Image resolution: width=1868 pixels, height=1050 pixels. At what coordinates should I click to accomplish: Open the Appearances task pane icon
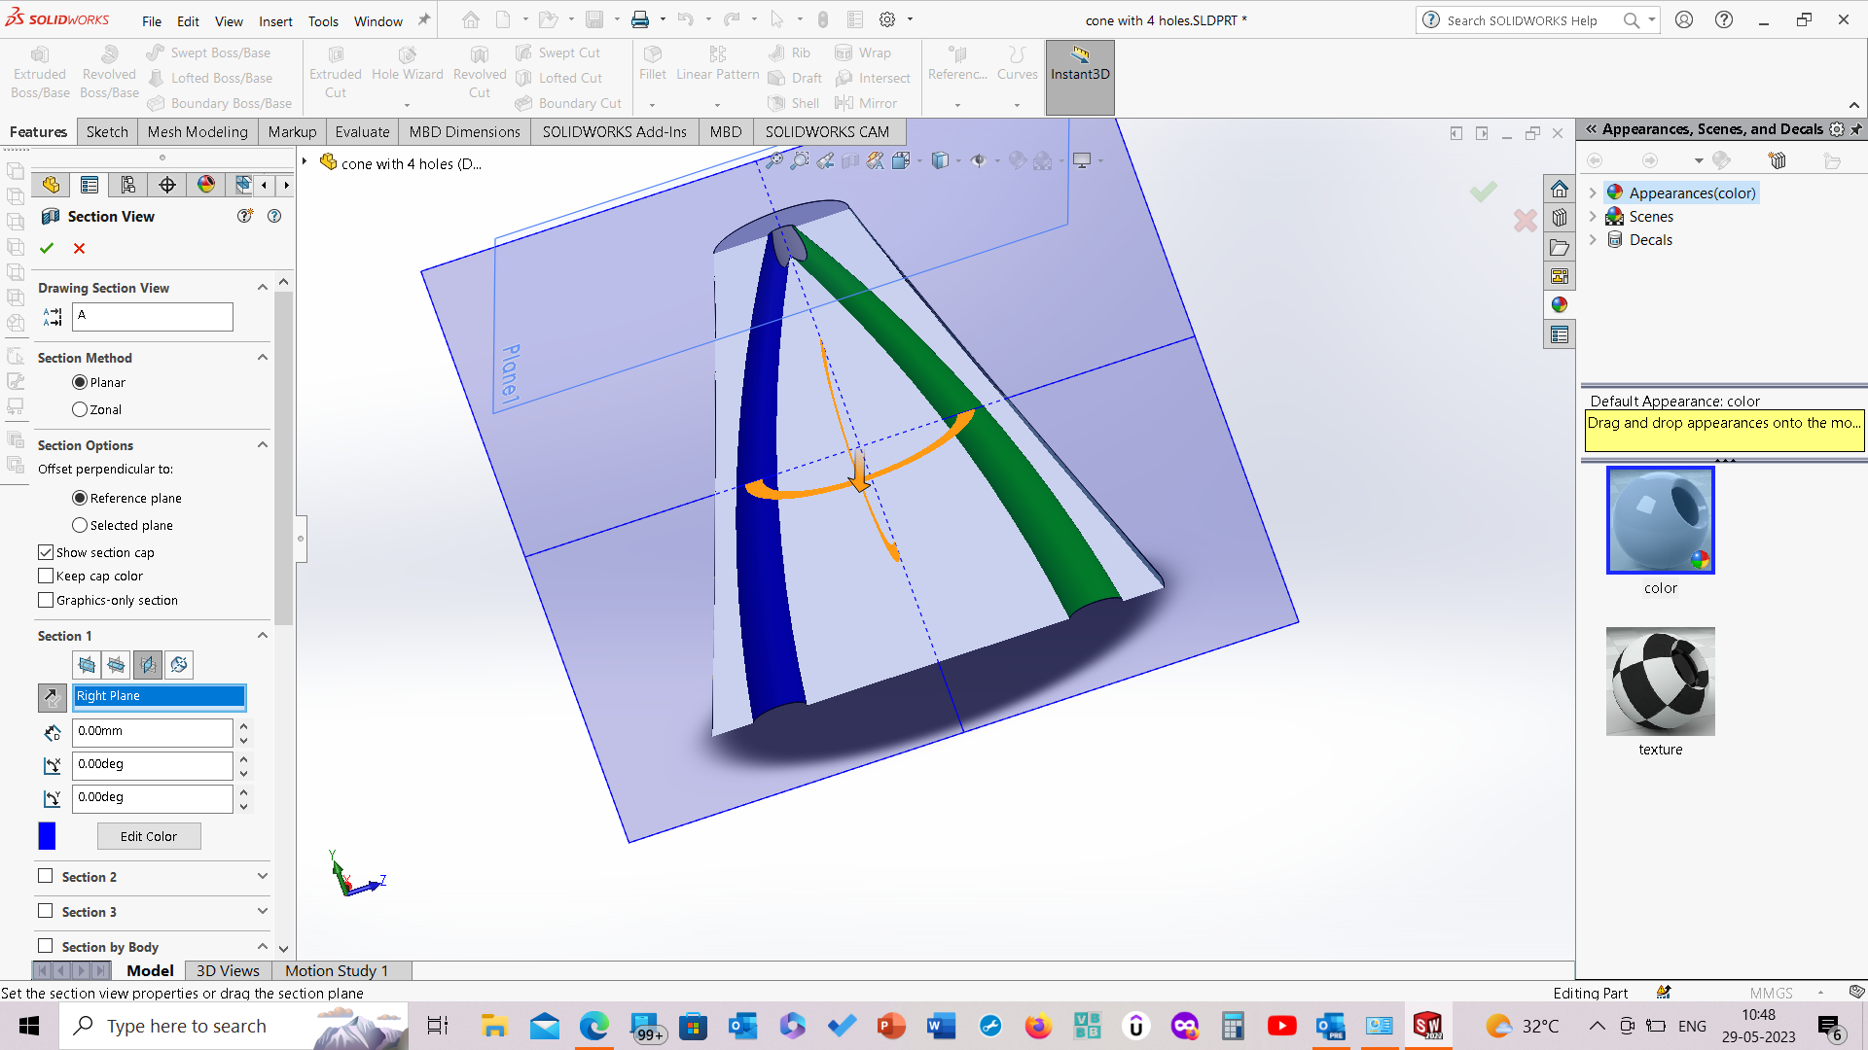click(x=1560, y=305)
